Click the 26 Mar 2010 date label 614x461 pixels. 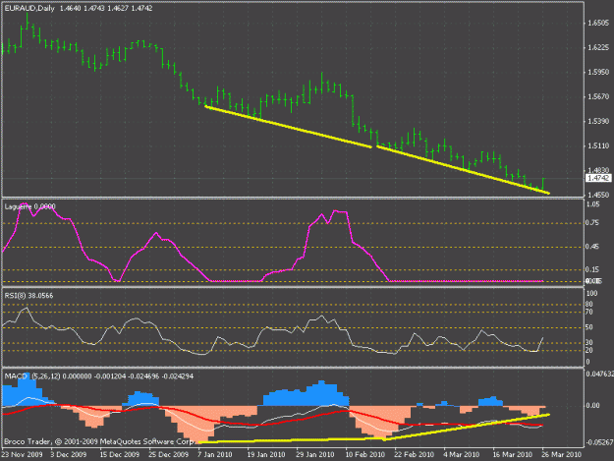pos(562,454)
